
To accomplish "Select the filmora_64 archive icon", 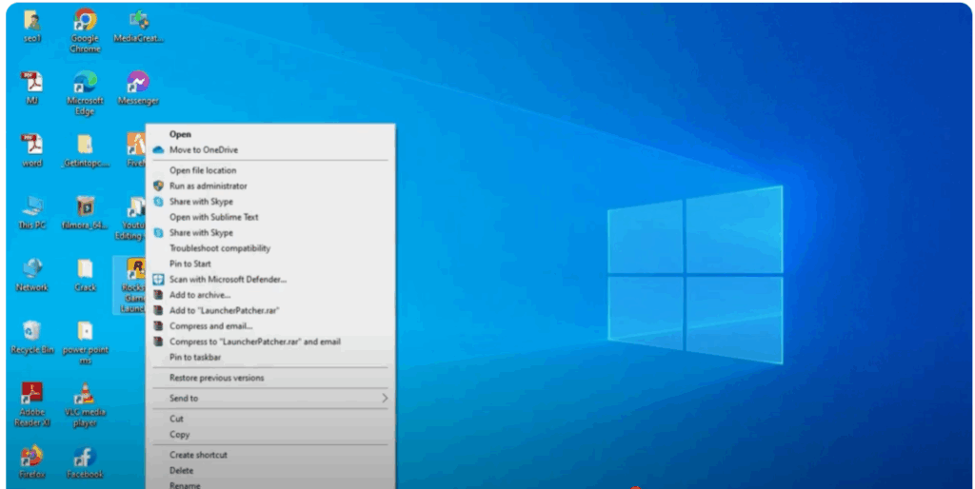I will [x=85, y=212].
